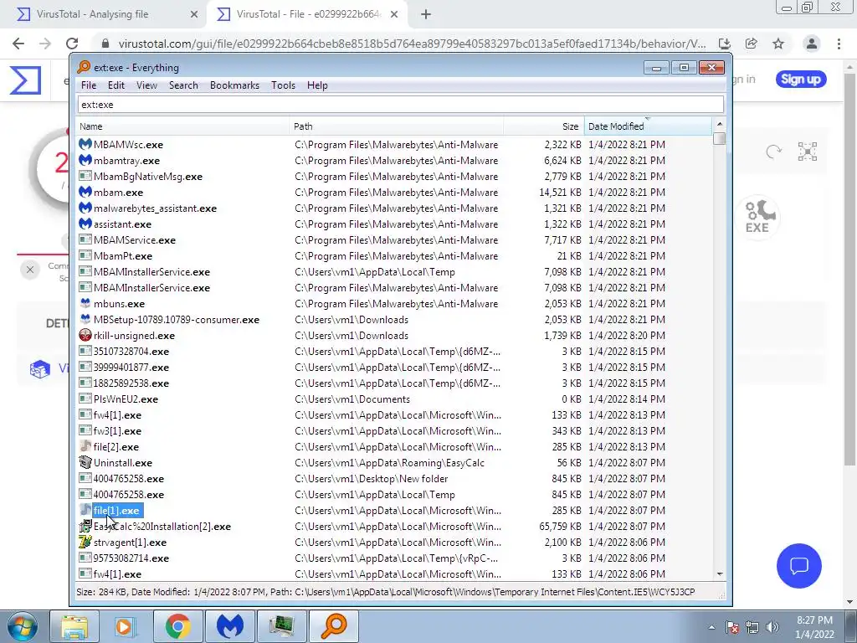The height and width of the screenshot is (643, 857).
Task: Select the 18825892538.exe row
Action: [393, 383]
